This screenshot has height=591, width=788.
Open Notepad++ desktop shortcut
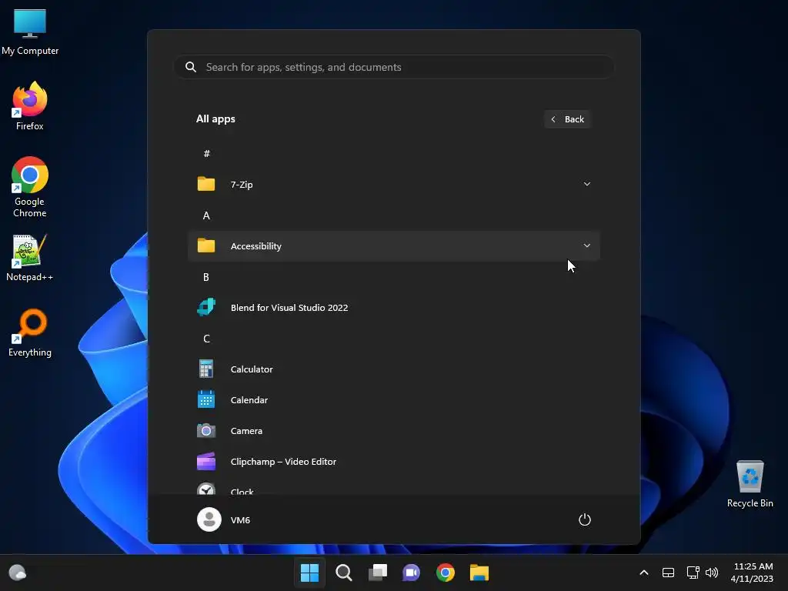(30, 257)
